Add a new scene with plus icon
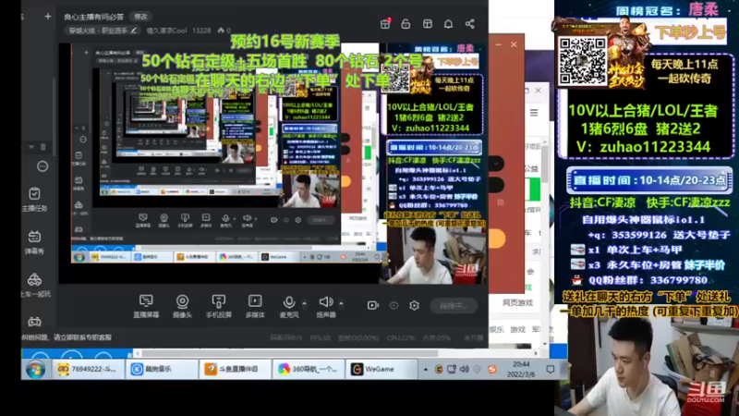The height and width of the screenshot is (416, 739). tap(48, 17)
